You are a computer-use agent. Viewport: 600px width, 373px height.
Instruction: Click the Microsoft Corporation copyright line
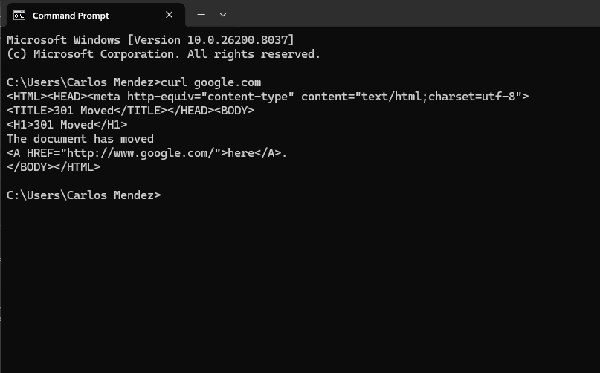(x=164, y=54)
